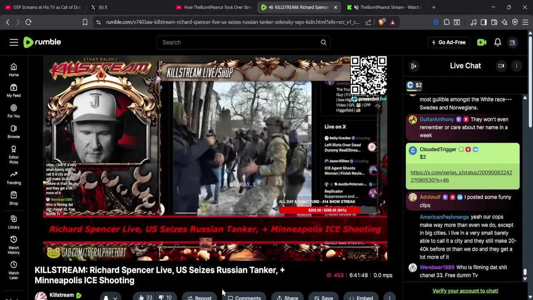The width and height of the screenshot is (533, 300).
Task: Open a new browser tab
Action: (x=433, y=7)
